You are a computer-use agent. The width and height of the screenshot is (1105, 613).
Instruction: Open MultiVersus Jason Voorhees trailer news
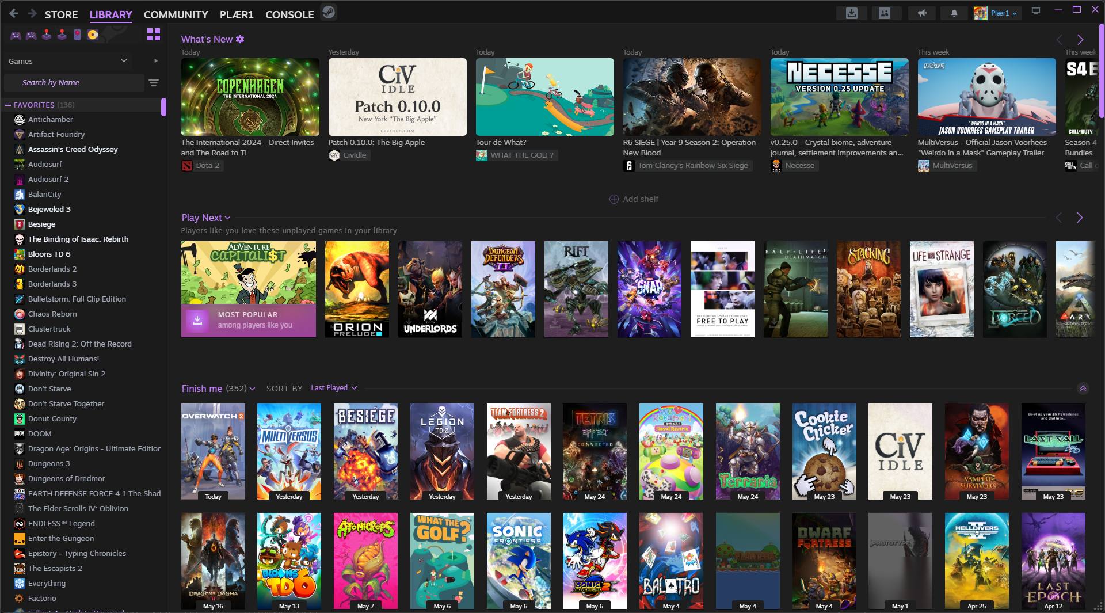click(x=982, y=147)
